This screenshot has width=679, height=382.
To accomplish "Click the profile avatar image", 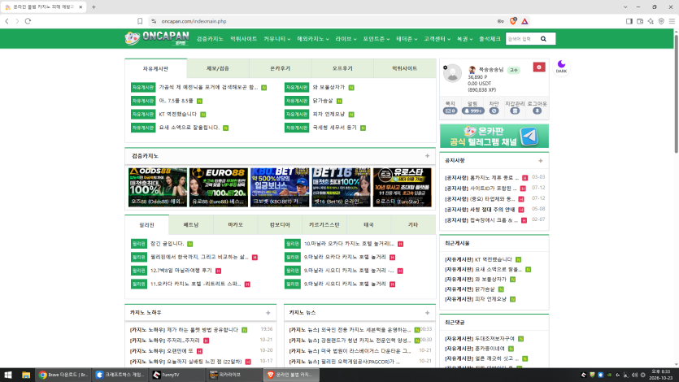I will click(452, 73).
